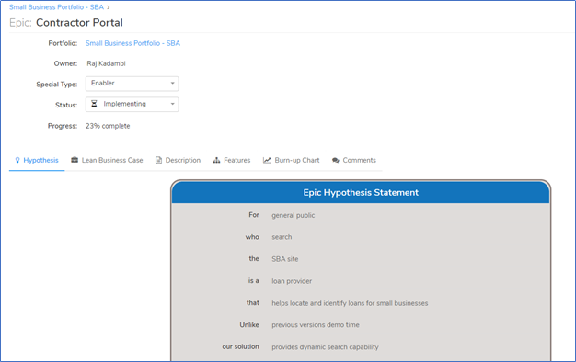This screenshot has width=576, height=362.
Task: Click the lightbulb icon on Hypothesis tab
Action: click(17, 160)
